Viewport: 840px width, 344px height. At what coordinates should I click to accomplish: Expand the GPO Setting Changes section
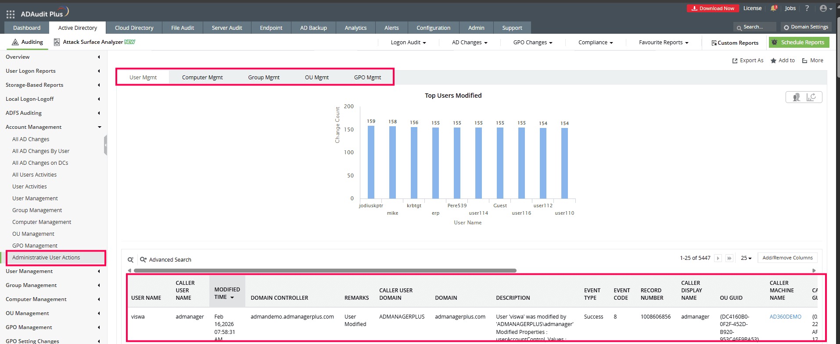pos(99,341)
